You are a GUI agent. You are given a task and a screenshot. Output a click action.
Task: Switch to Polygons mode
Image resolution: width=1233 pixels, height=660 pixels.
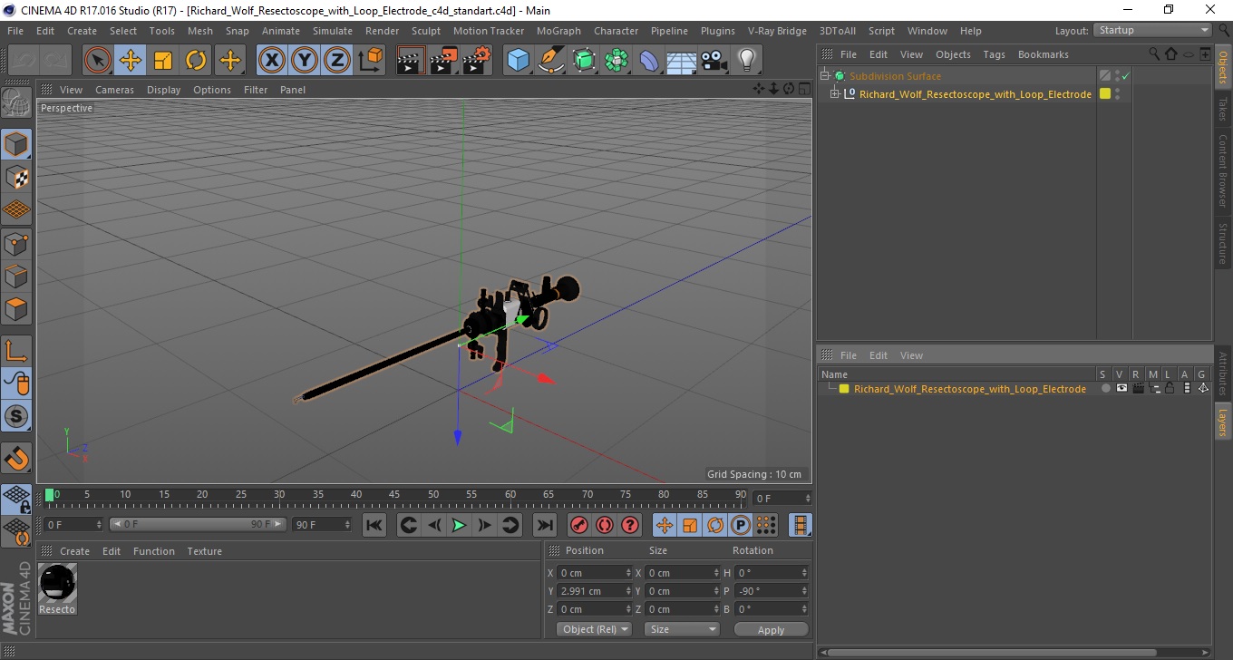[16, 308]
